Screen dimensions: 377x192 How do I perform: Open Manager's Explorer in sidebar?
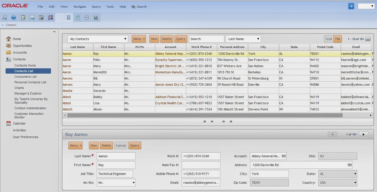[x=28, y=93]
